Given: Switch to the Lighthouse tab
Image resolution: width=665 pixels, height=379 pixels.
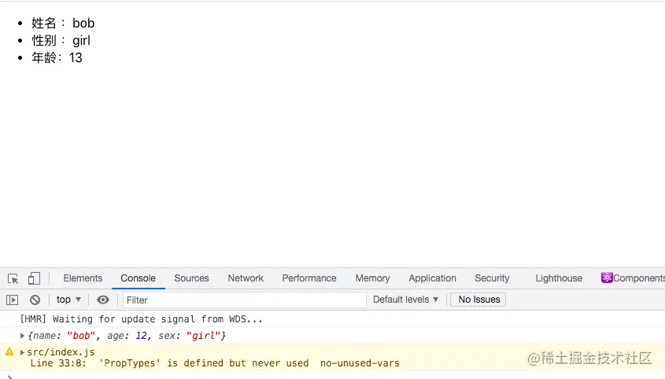Looking at the screenshot, I should point(559,278).
